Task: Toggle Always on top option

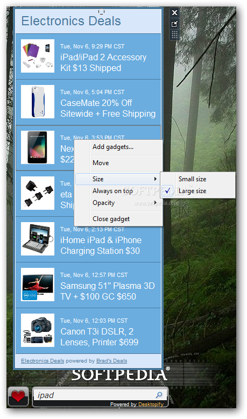Action: coord(118,191)
